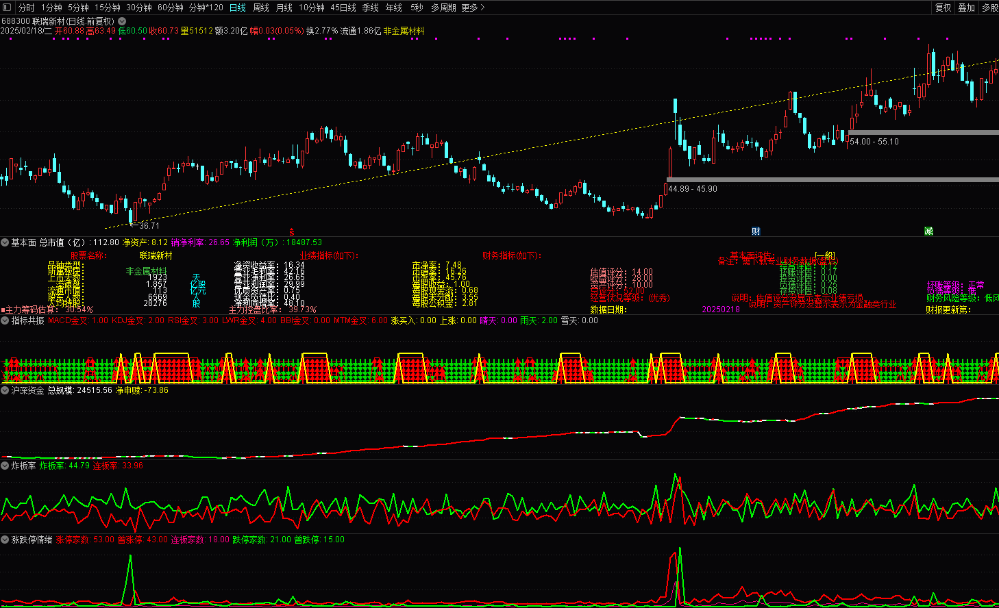Open the dropdown next to 联瑞新材(日线 前复权)
999x608 pixels.
[122, 21]
